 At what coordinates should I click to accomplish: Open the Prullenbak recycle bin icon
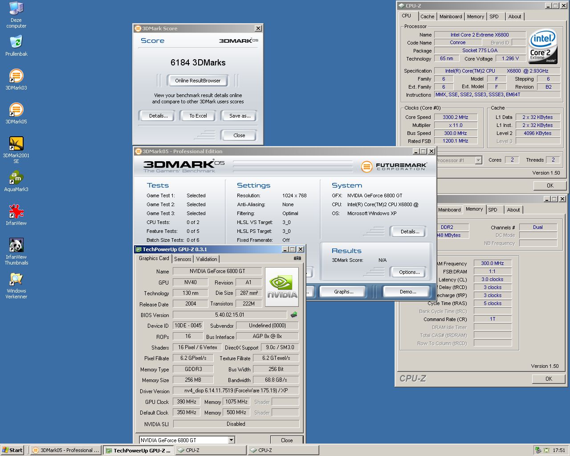click(x=16, y=45)
